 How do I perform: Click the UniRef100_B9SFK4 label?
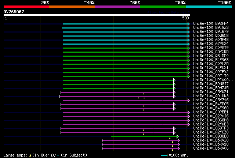coord(211,24)
